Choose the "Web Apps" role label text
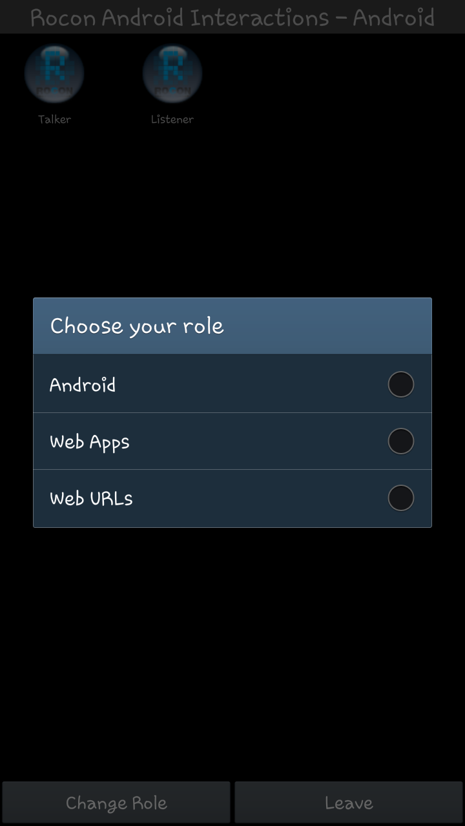 coord(90,442)
